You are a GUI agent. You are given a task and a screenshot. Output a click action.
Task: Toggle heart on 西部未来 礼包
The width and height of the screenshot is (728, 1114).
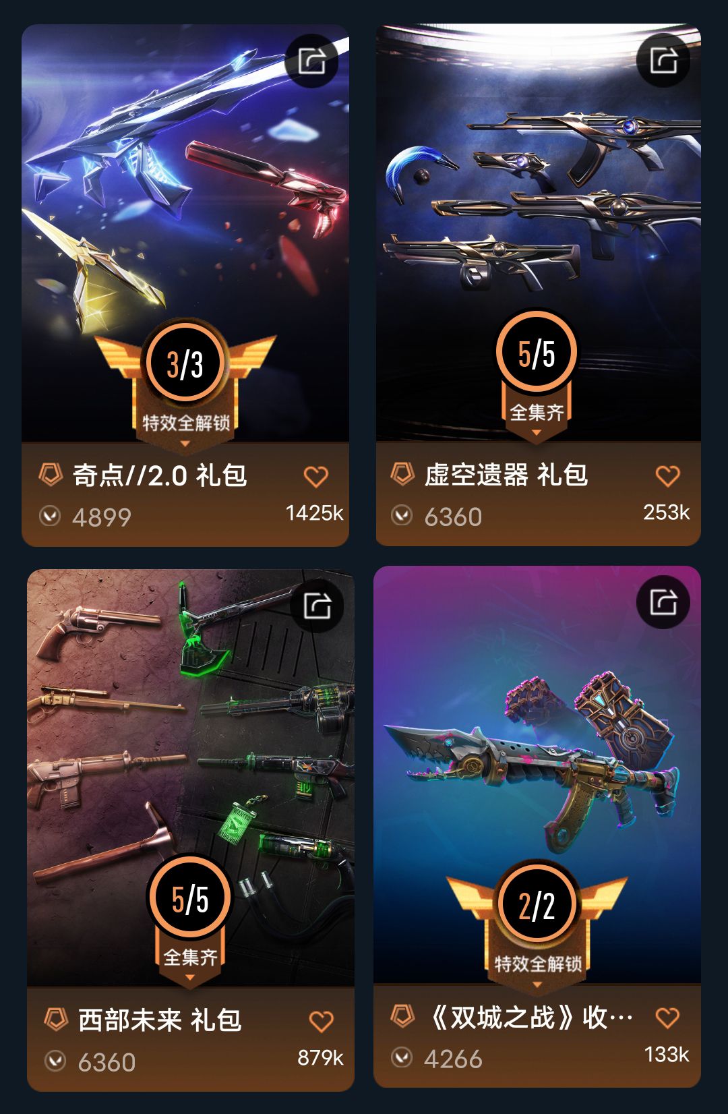[321, 1022]
